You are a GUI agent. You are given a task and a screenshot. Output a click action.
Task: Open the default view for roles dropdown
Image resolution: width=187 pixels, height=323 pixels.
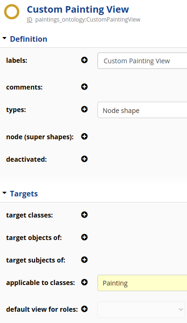[141, 309]
